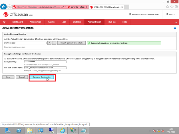This screenshot has height=134, width=179.
Task: Show hidden tray icons arrow
Action: click(150, 131)
